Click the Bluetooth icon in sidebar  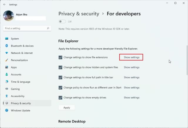pyautogui.click(x=7, y=46)
